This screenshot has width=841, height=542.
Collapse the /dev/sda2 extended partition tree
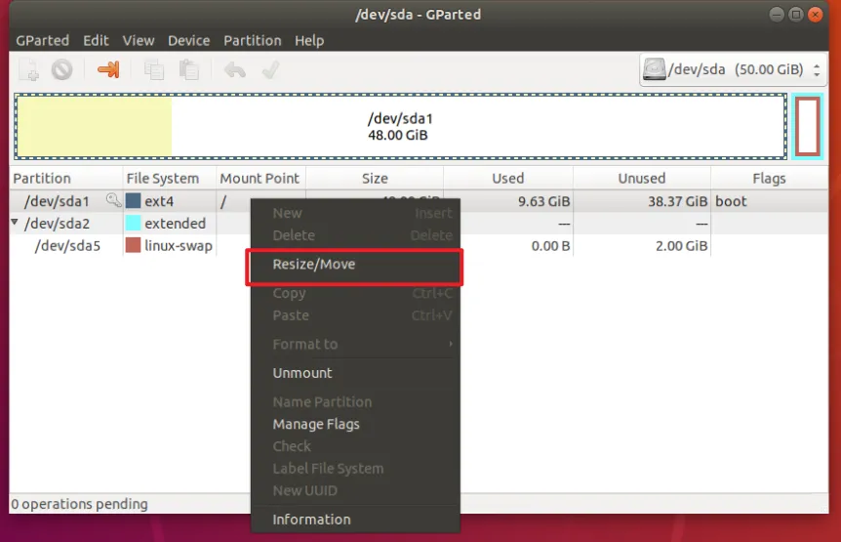[15, 222]
